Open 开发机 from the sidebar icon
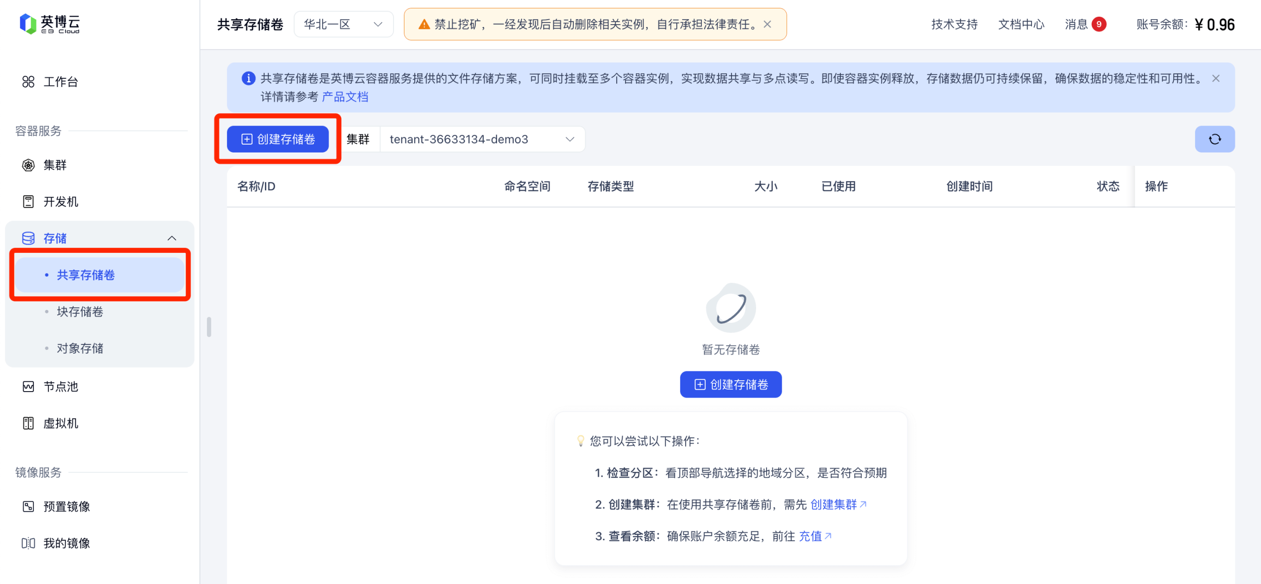Viewport: 1261px width, 584px height. pyautogui.click(x=28, y=202)
